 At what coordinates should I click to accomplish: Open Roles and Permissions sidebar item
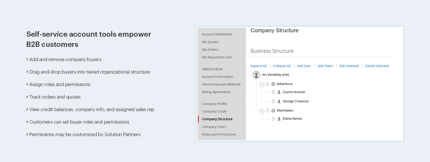click(x=219, y=134)
